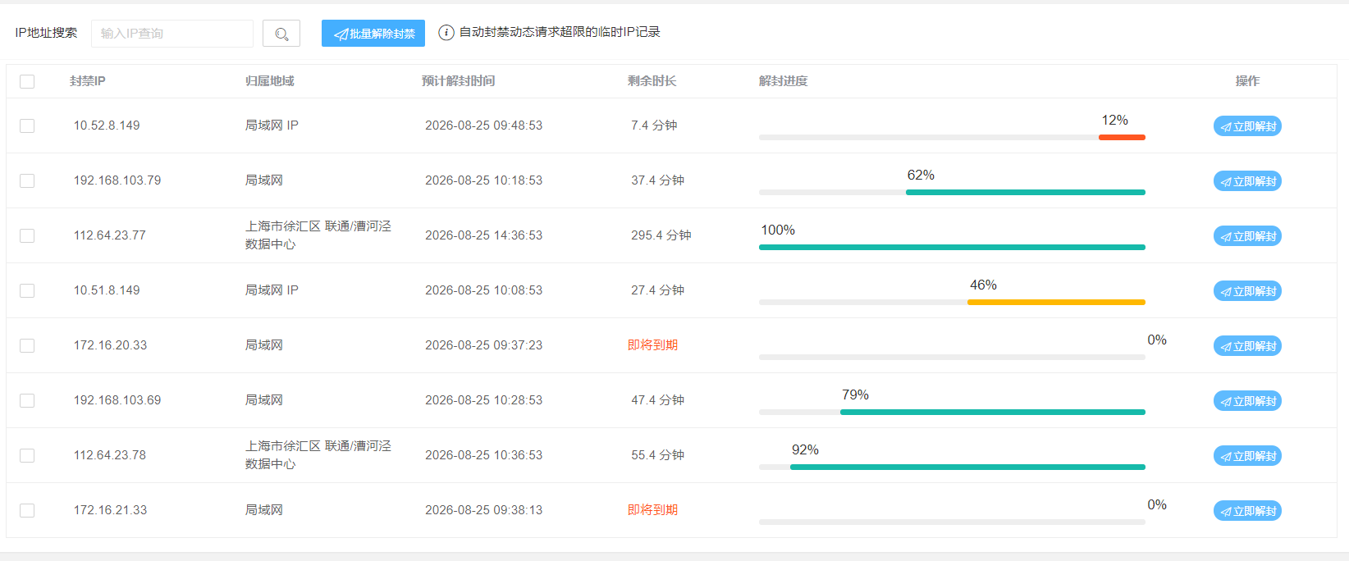
Task: Click the 解封进度 column header
Action: click(x=784, y=81)
